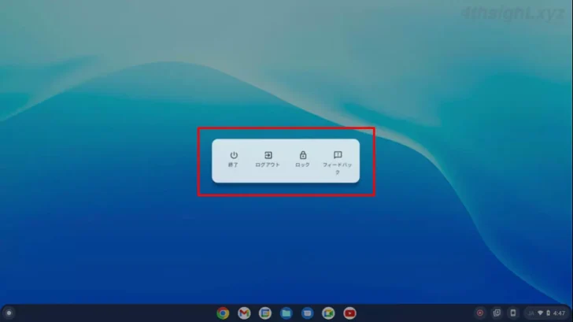
Task: Open the launcher circle button
Action: click(x=9, y=313)
